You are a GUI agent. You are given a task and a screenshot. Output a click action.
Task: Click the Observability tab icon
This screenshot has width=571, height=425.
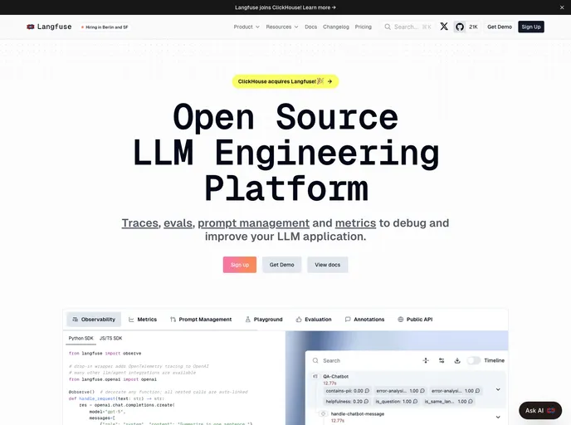click(x=75, y=320)
